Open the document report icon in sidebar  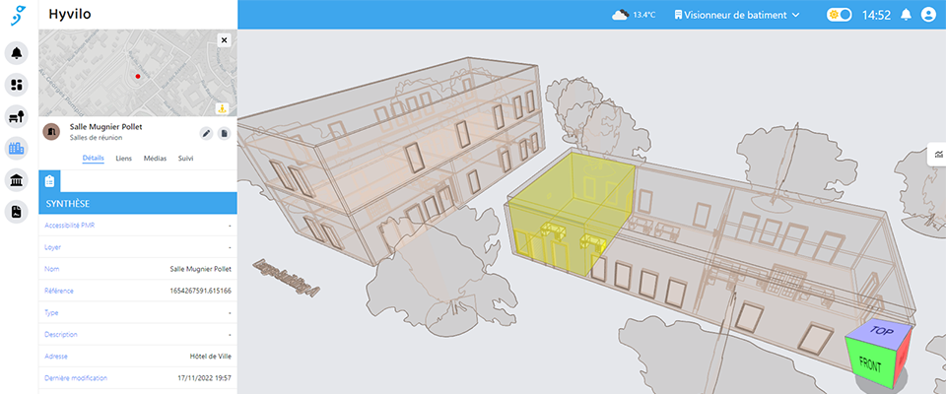point(17,212)
